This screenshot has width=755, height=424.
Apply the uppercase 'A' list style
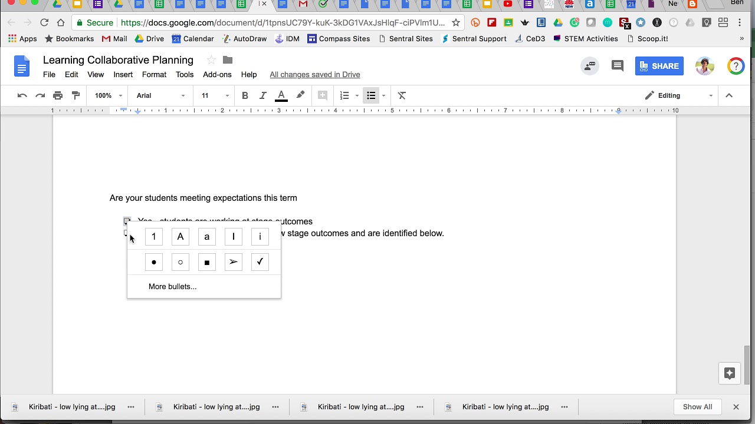click(x=180, y=237)
